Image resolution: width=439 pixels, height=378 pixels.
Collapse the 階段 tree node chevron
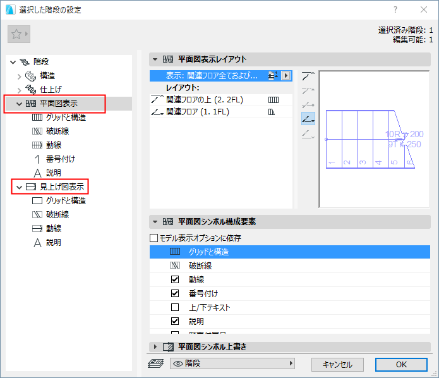[13, 62]
